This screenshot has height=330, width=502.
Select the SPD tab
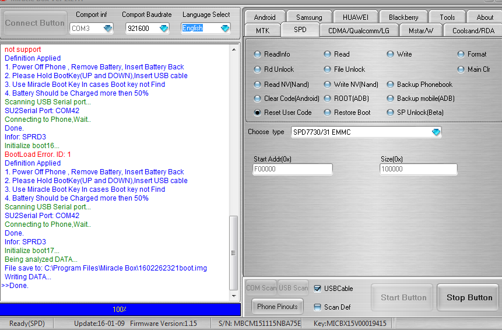300,30
